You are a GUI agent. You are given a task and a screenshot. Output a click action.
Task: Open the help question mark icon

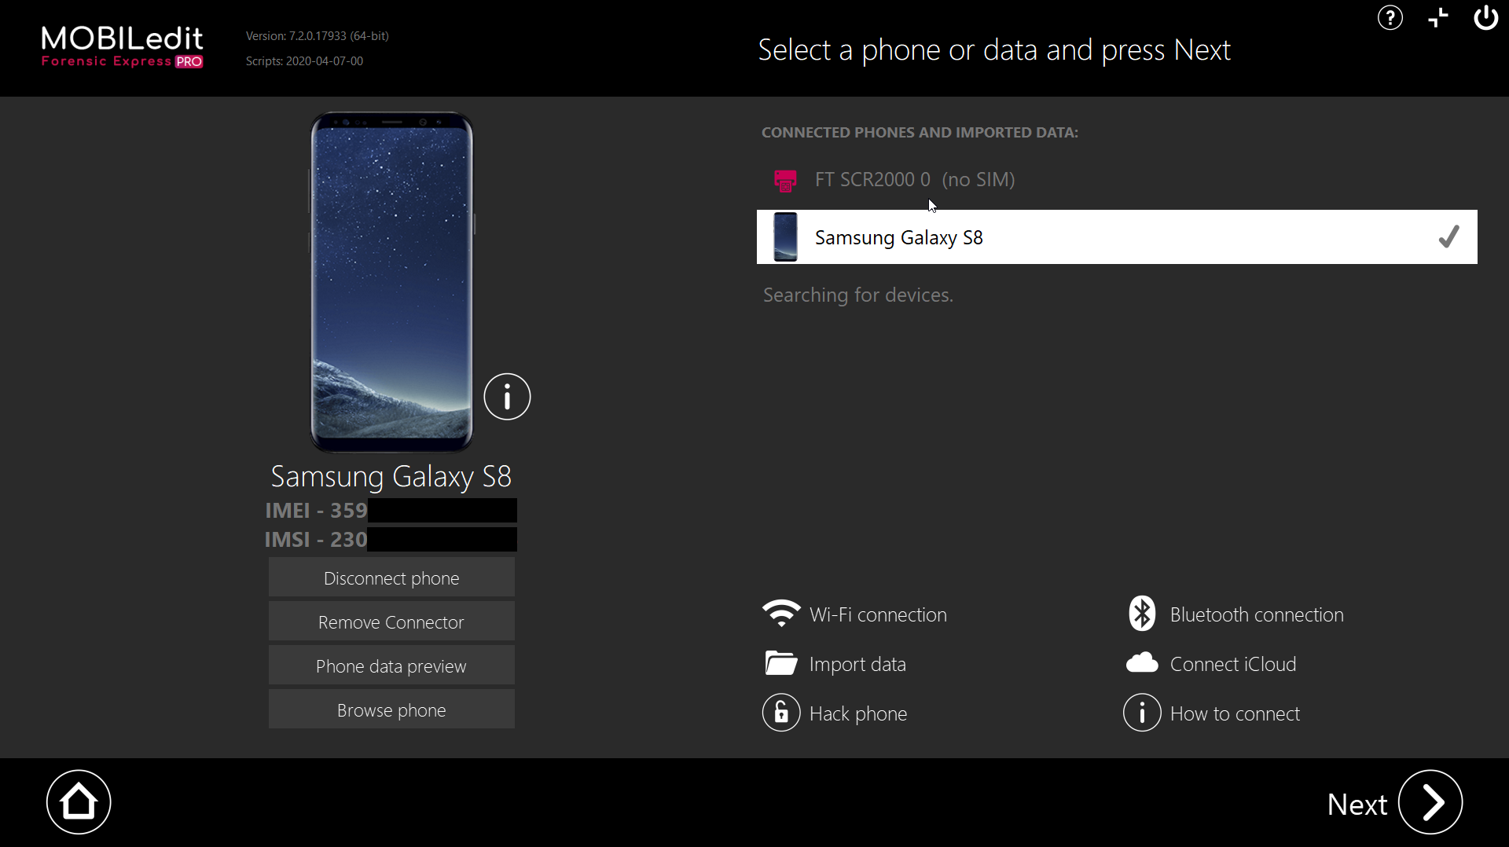tap(1390, 17)
